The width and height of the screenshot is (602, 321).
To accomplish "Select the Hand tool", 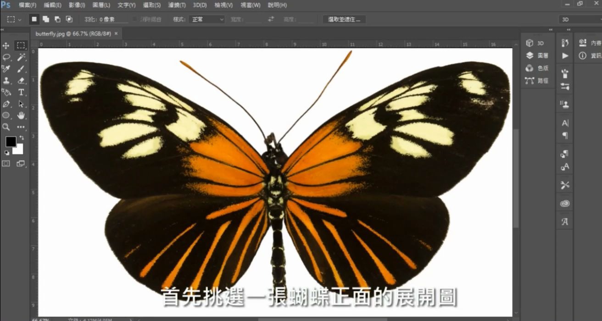I will coord(21,116).
